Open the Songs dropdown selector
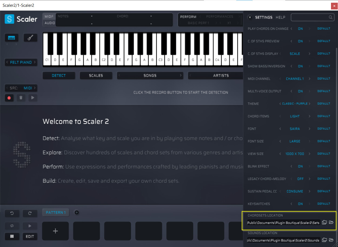 click(x=150, y=76)
